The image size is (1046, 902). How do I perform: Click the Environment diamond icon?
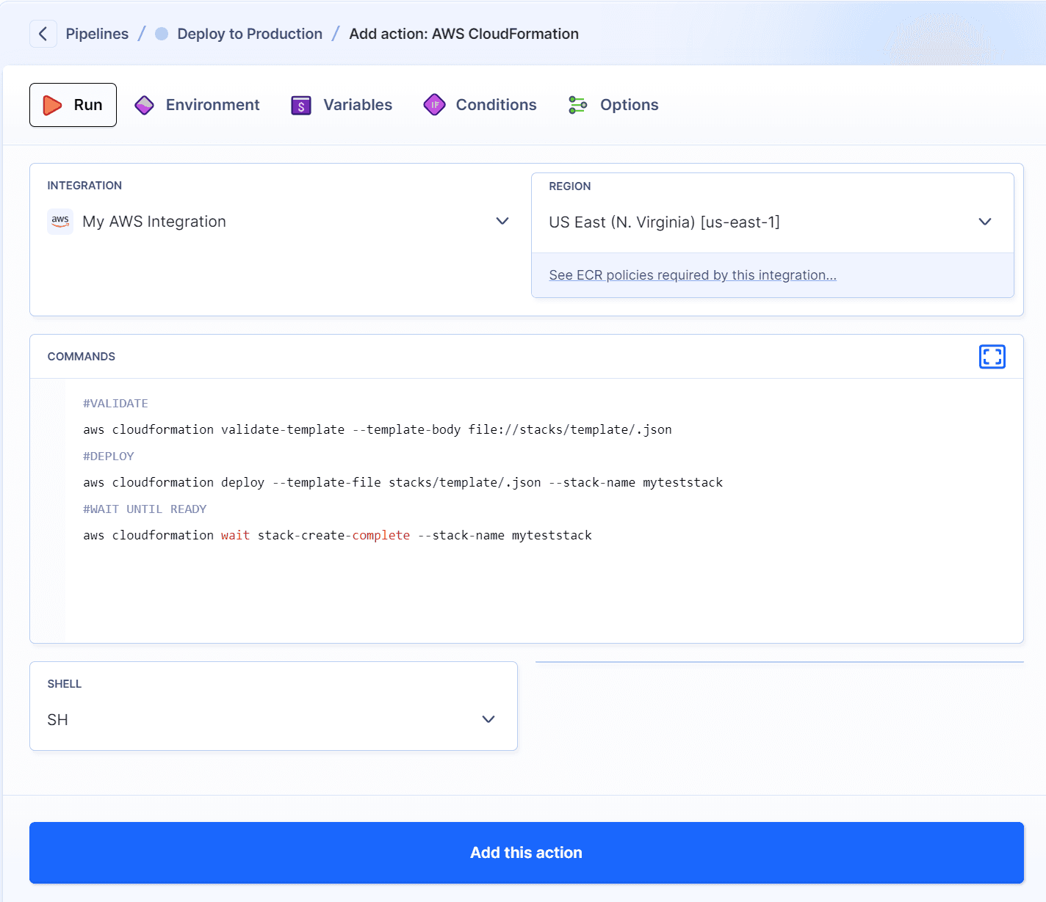point(144,105)
